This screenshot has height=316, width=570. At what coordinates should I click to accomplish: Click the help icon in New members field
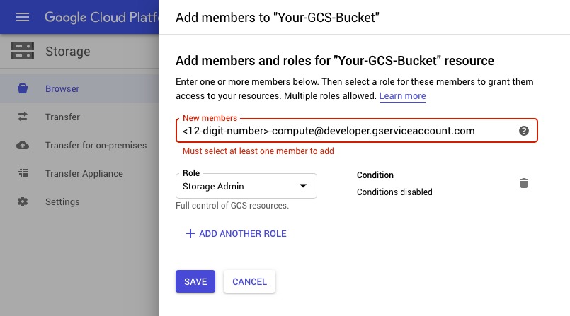point(523,131)
